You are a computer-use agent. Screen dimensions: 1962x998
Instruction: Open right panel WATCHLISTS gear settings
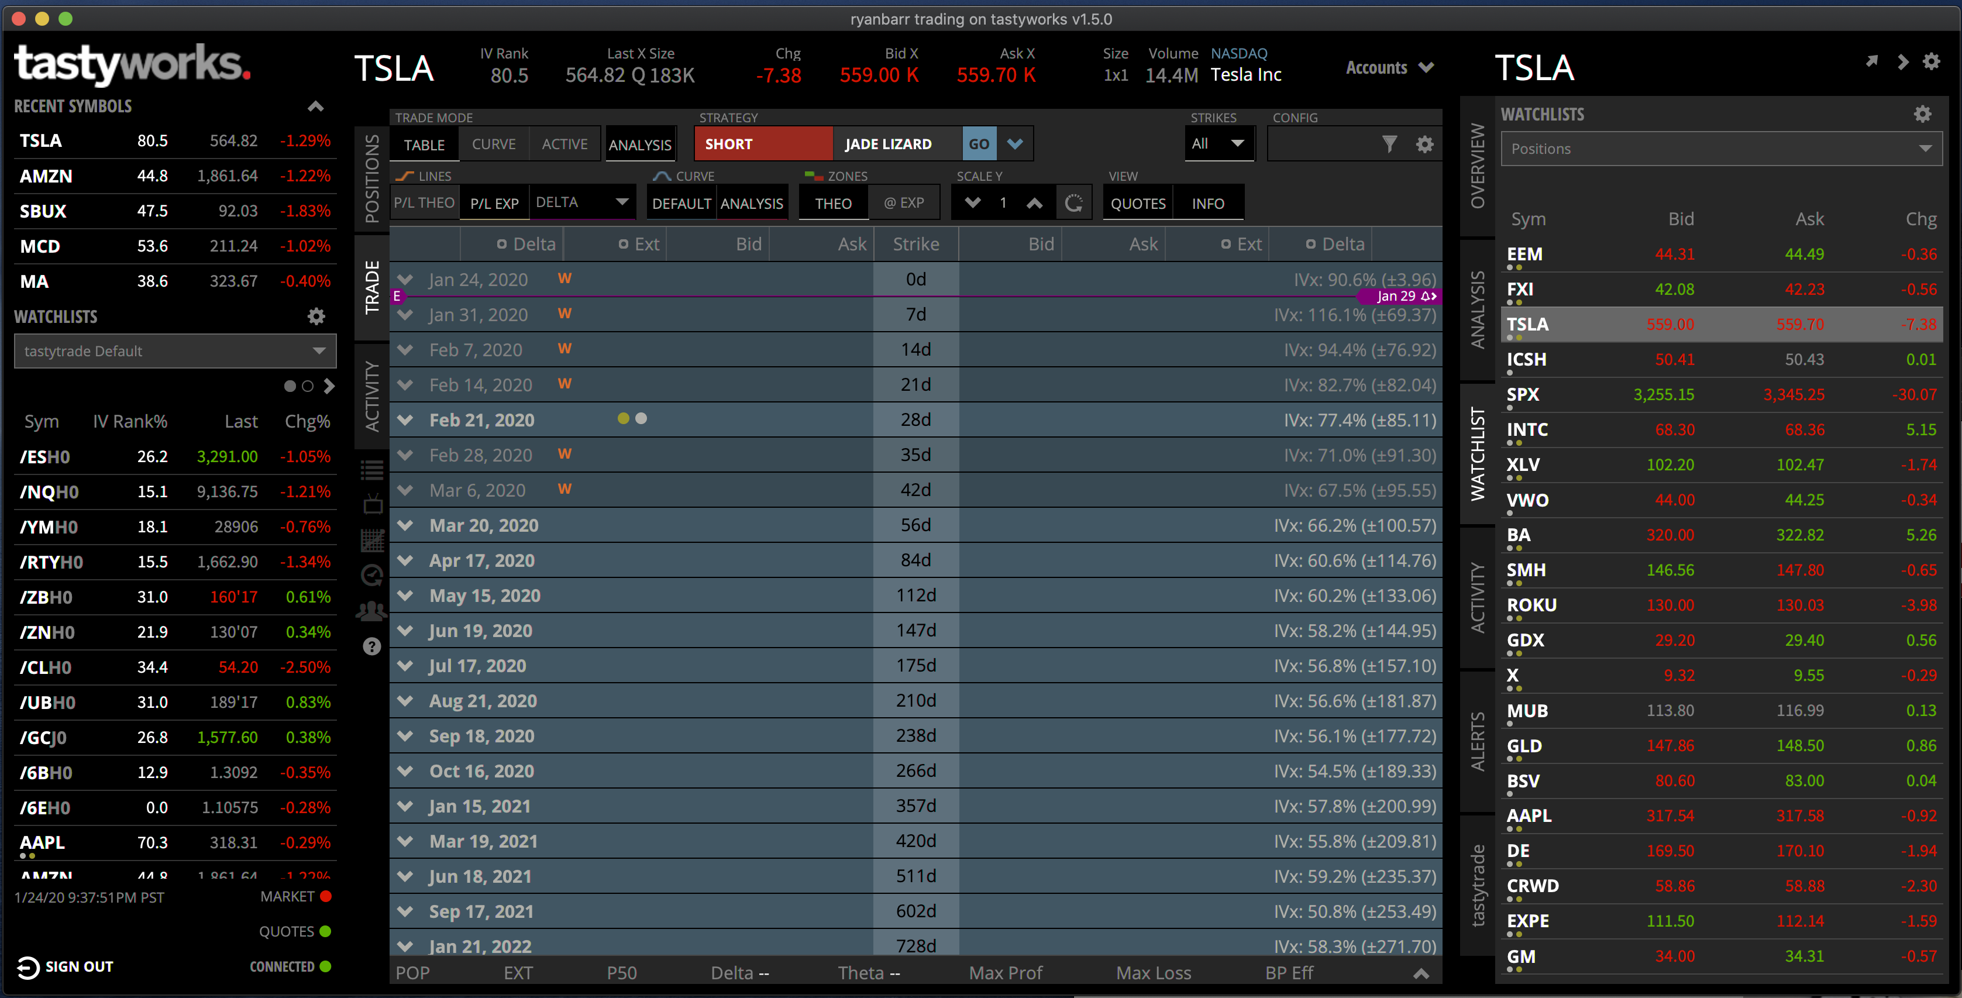(x=1922, y=114)
